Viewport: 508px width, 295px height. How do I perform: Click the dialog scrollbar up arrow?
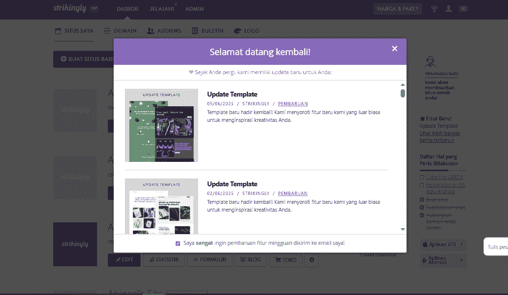pyautogui.click(x=403, y=85)
